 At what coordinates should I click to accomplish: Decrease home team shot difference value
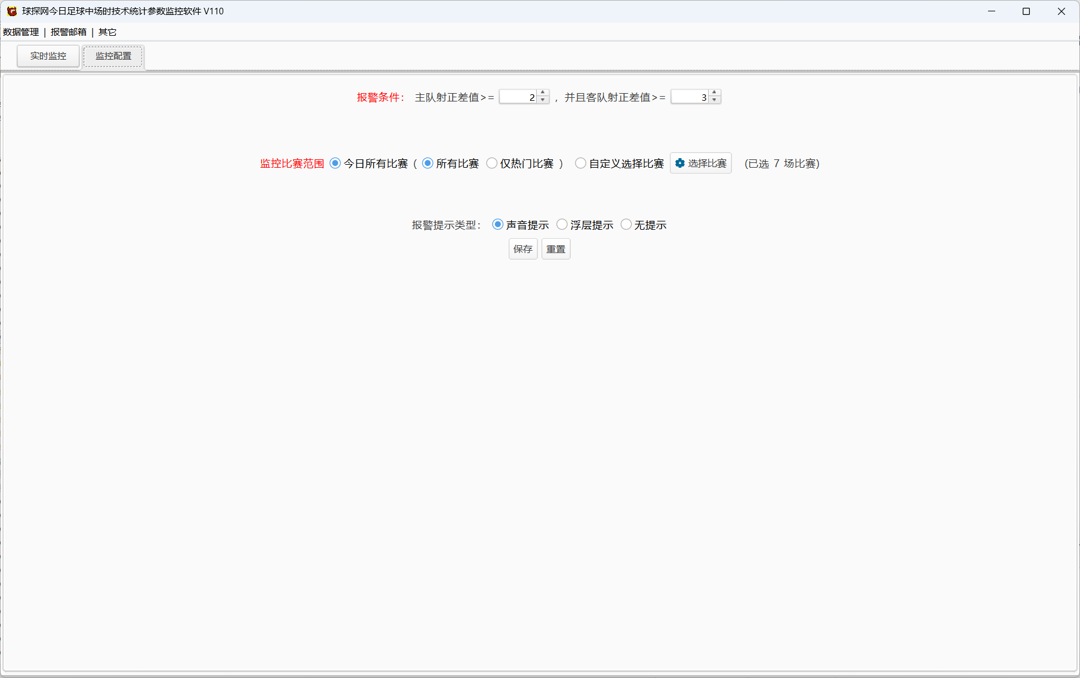(x=543, y=100)
